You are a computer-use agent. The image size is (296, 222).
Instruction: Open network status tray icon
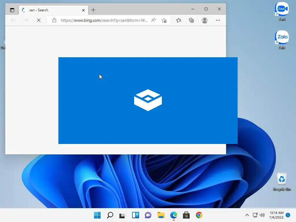tap(255, 215)
